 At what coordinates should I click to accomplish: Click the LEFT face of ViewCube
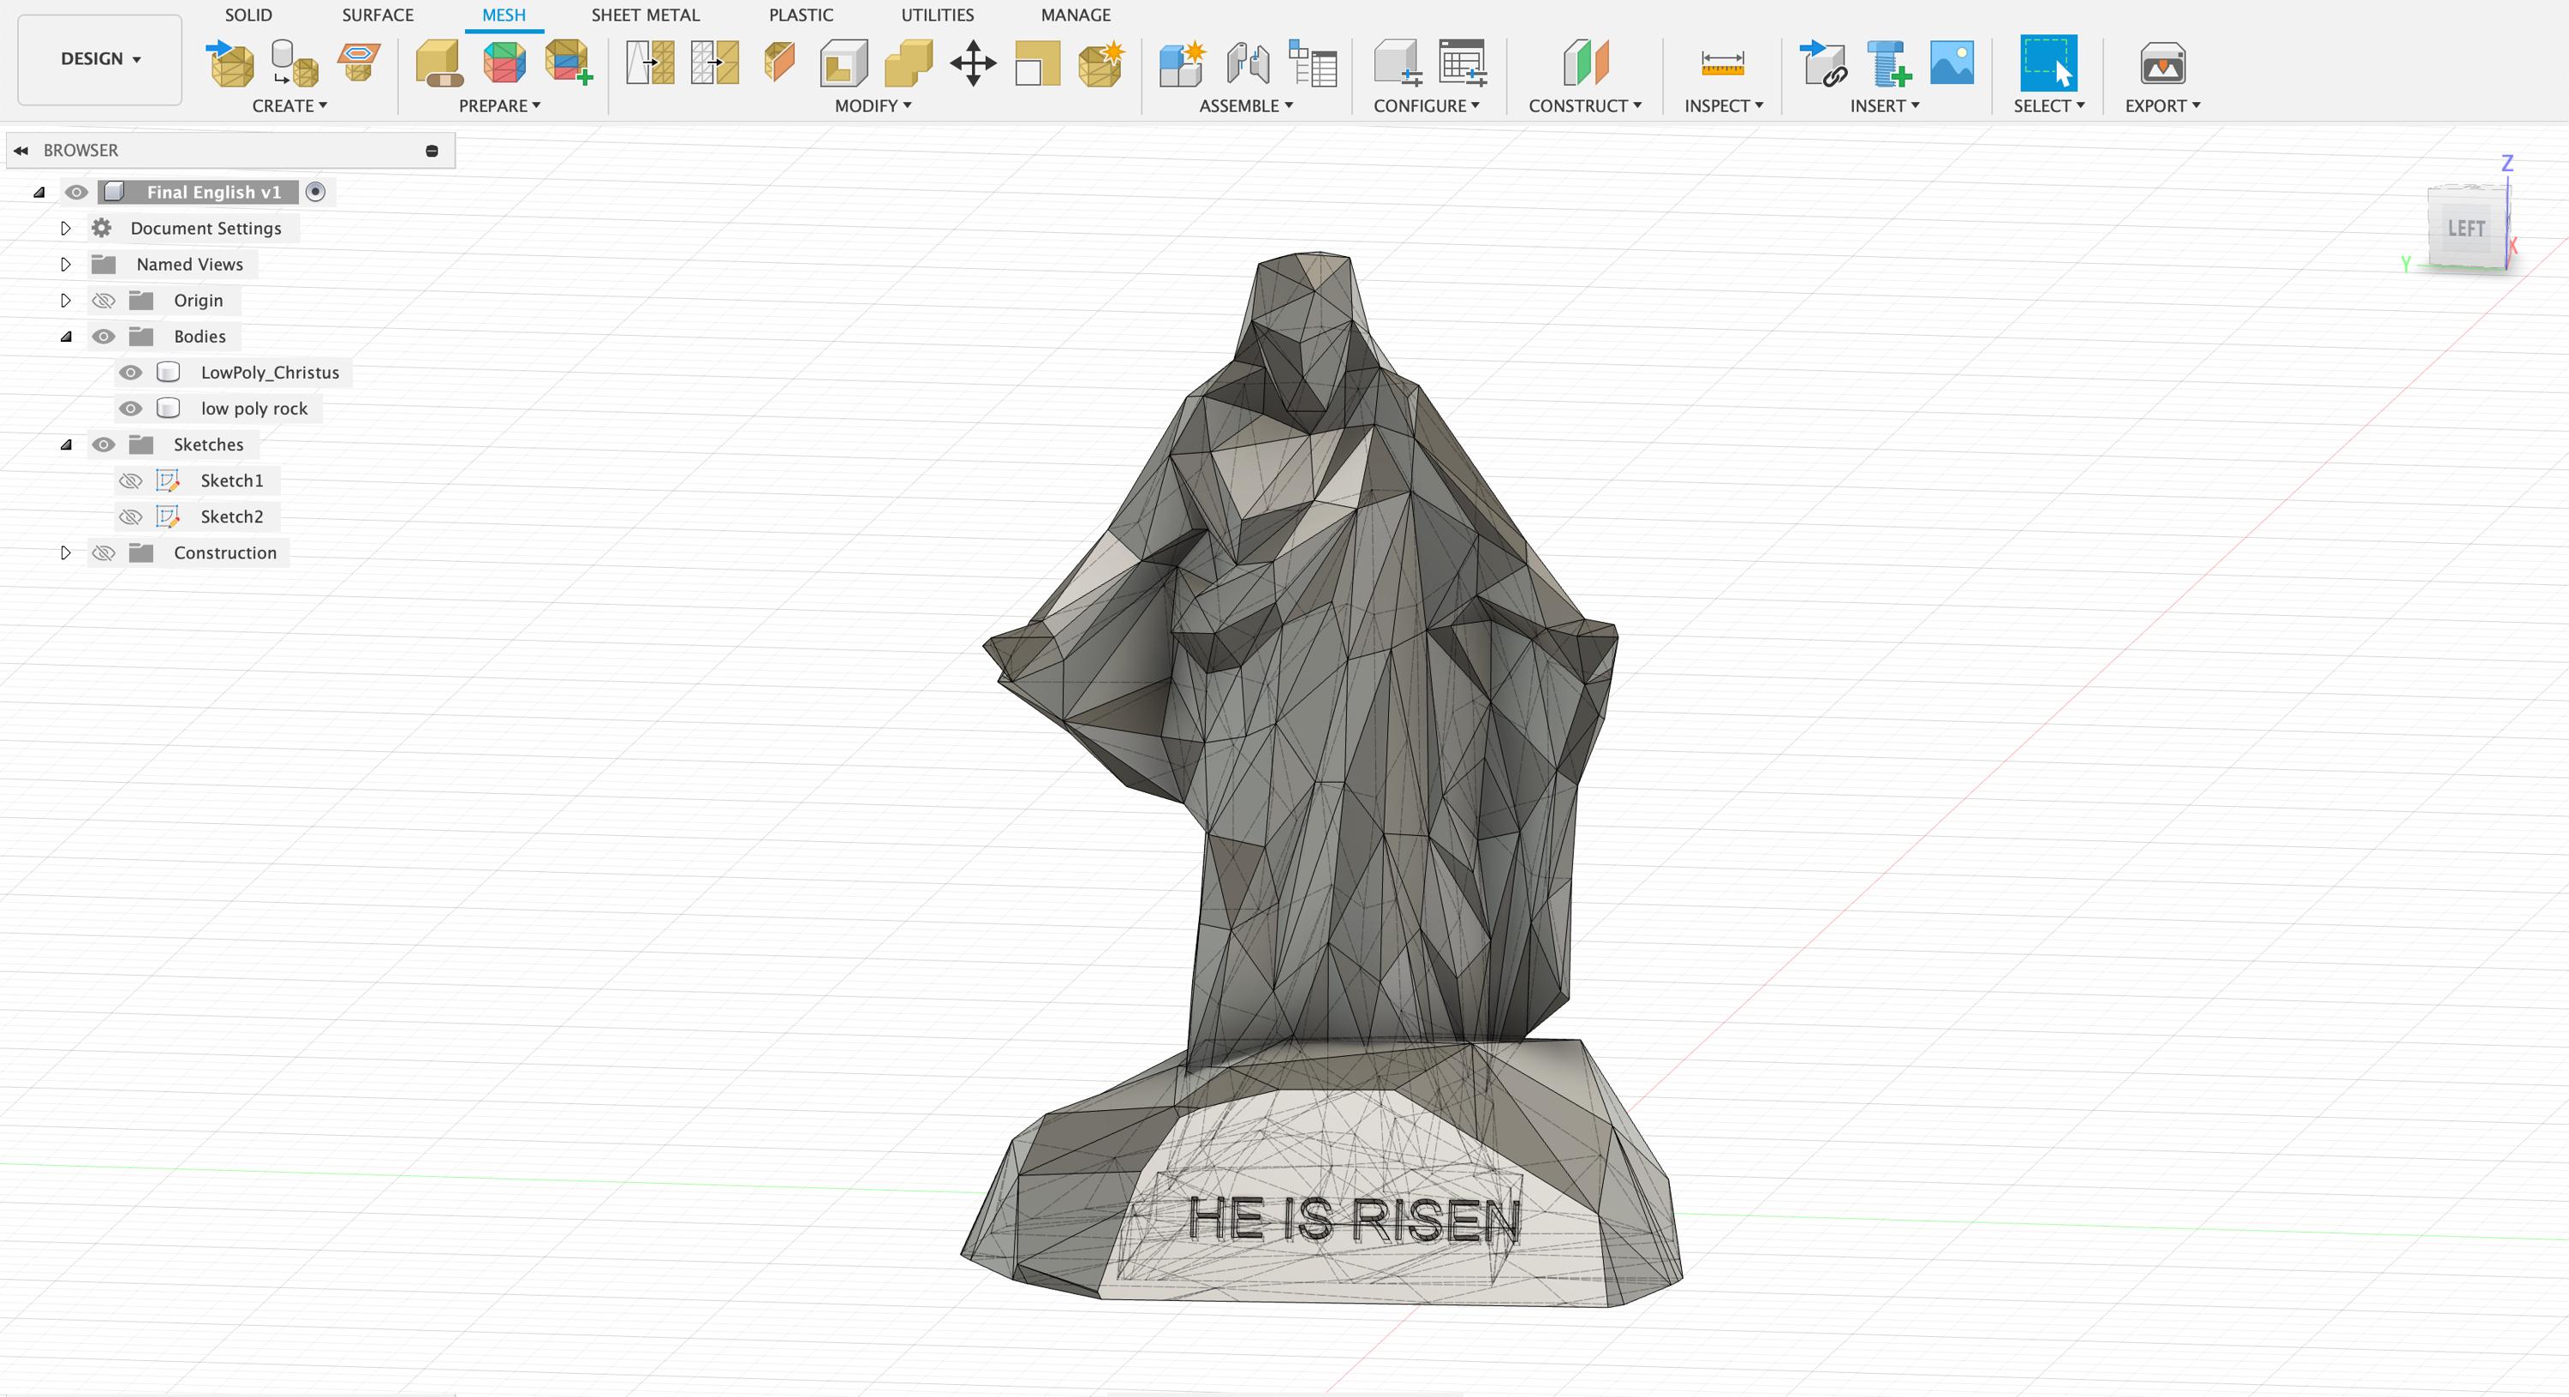2465,229
